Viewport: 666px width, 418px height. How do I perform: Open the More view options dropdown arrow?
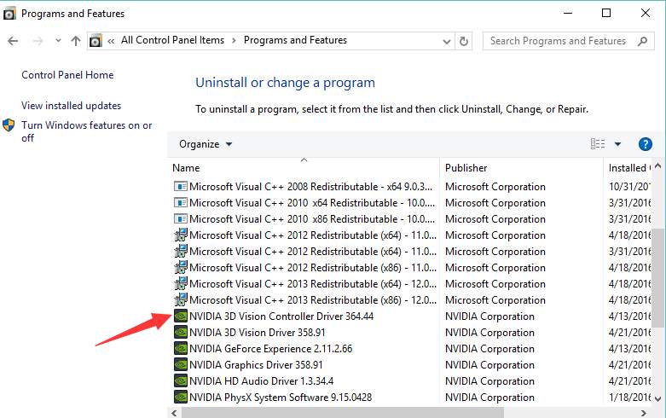point(617,144)
